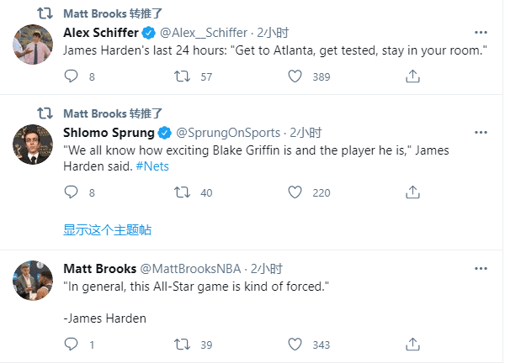
Task: Open more options on Alex Schiffer's tweet
Action: tap(481, 33)
